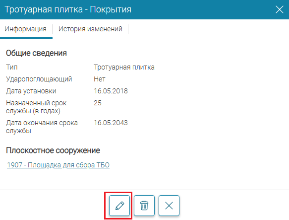Click the Общие сведения section heading
Screen dimensions: 289x220
click(36, 53)
